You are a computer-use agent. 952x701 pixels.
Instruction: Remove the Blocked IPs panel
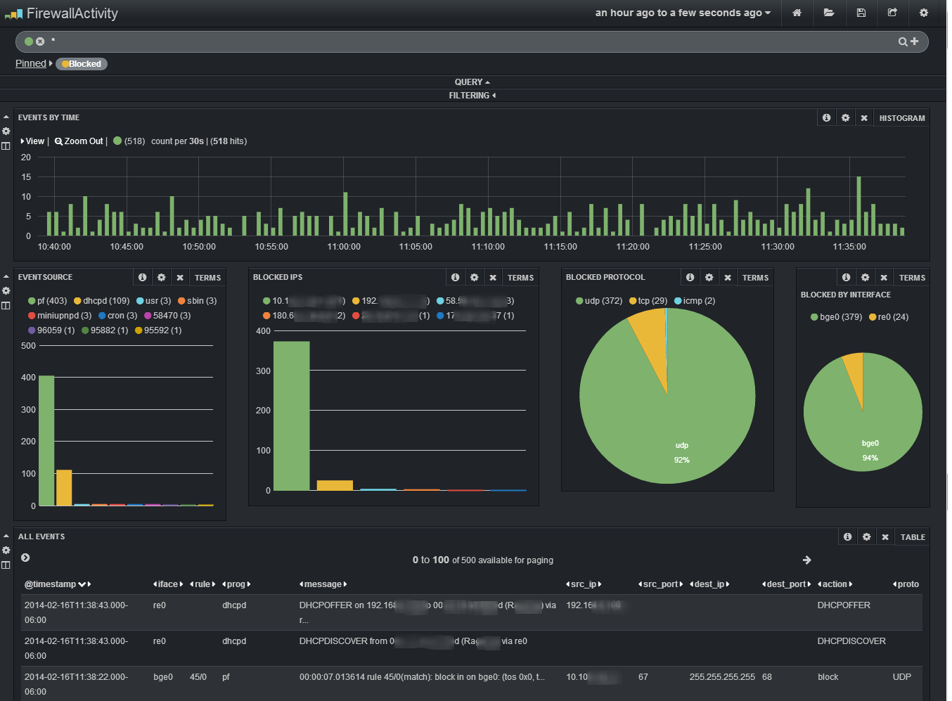coord(493,278)
